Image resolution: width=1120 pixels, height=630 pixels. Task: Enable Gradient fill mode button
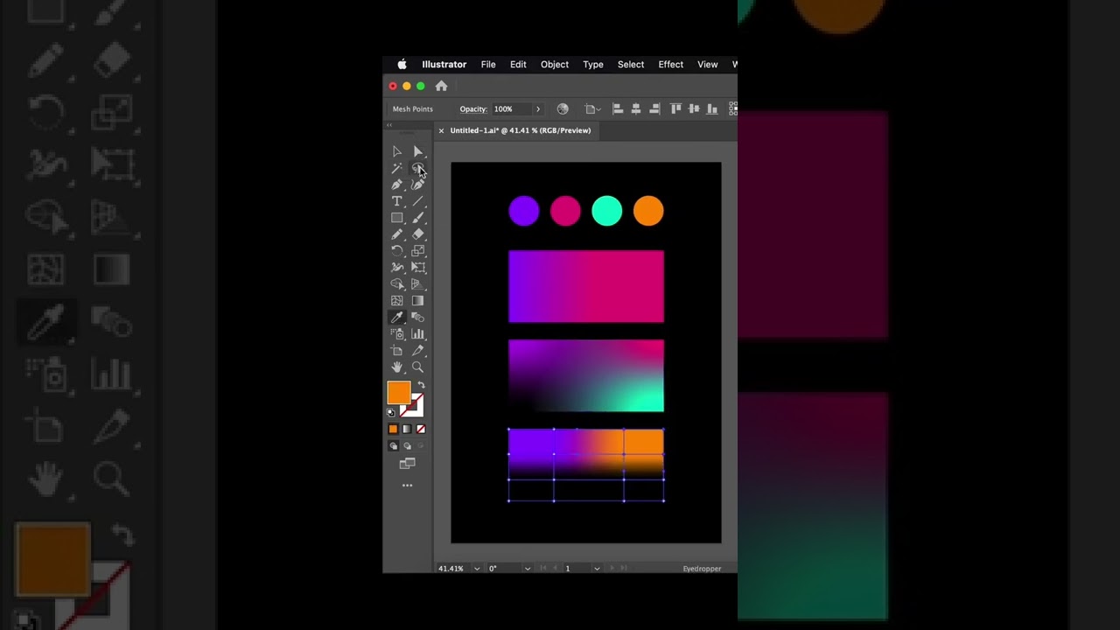[407, 429]
